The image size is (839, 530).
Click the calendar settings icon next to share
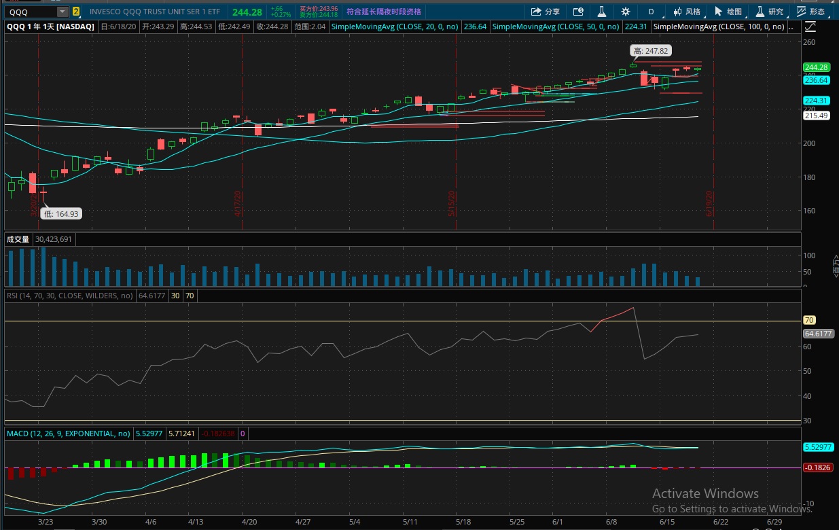[x=578, y=12]
